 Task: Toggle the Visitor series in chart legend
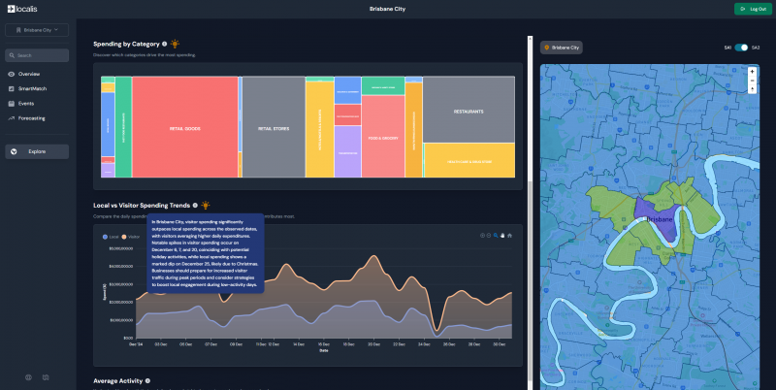click(x=131, y=237)
